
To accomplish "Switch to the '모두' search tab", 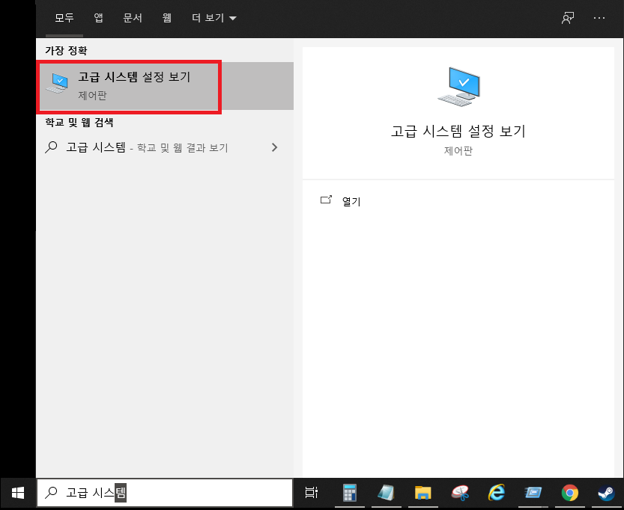I will click(x=64, y=18).
